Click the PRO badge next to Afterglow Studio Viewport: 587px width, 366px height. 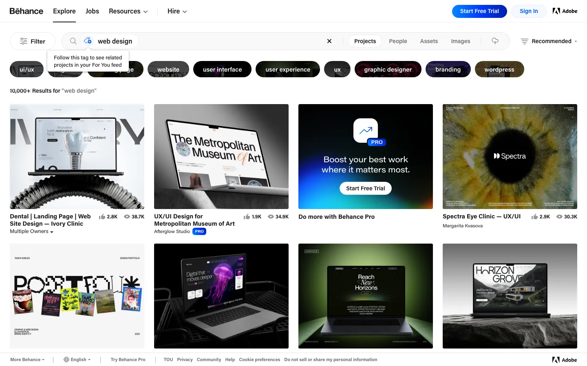click(199, 231)
